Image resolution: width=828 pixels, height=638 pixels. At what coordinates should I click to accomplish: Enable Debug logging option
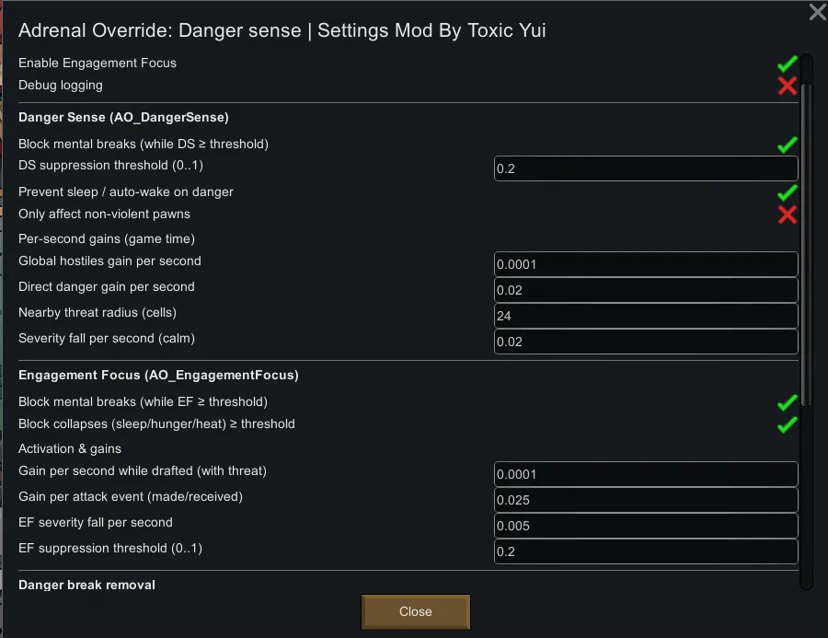787,86
